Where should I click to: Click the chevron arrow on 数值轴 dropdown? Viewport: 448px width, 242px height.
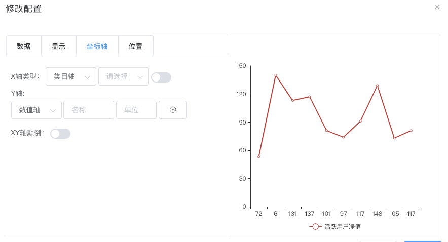pyautogui.click(x=53, y=110)
